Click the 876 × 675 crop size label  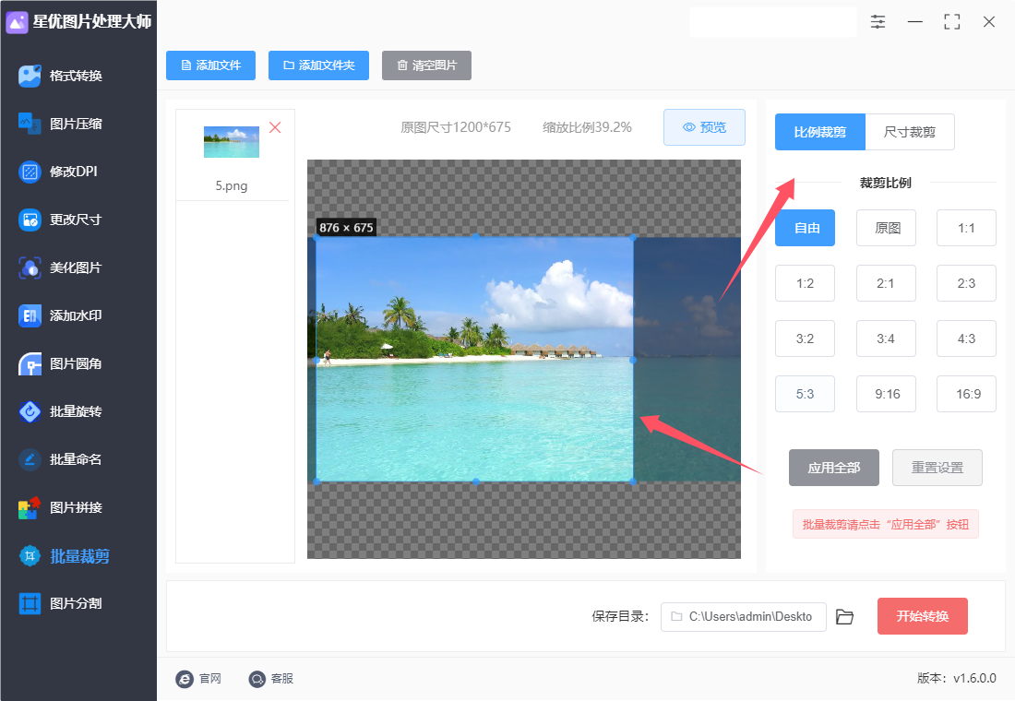click(x=346, y=227)
